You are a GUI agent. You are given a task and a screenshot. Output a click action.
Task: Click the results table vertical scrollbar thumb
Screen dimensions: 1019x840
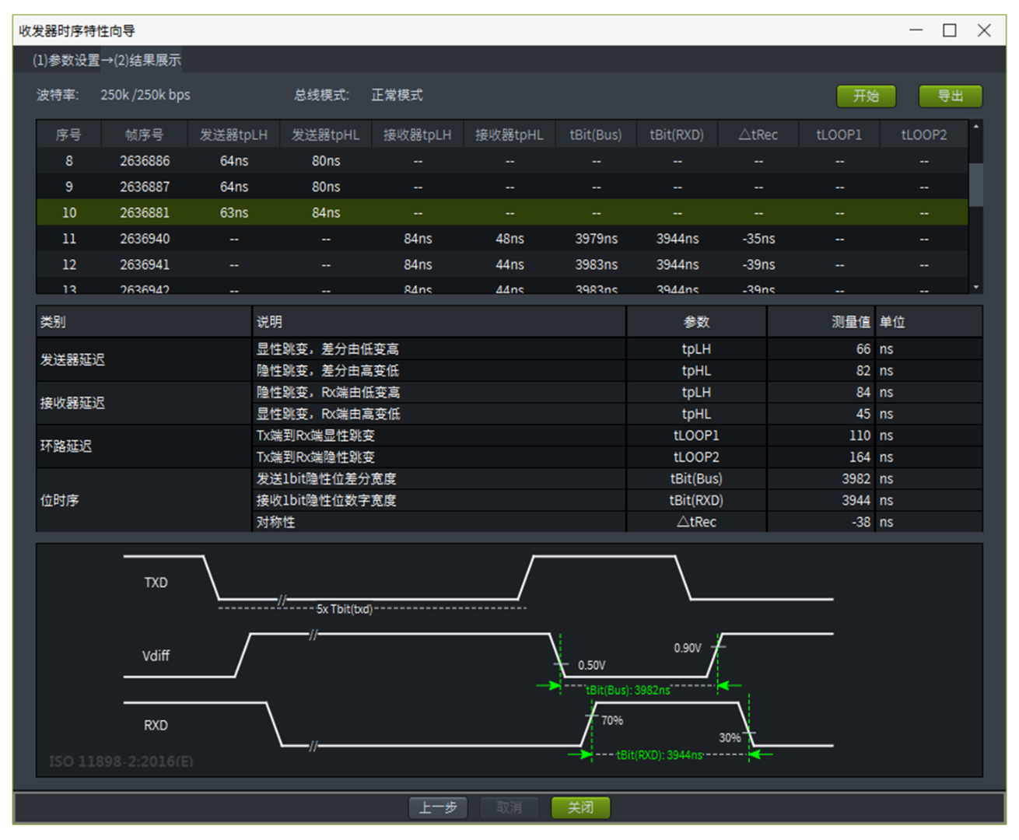[x=975, y=184]
